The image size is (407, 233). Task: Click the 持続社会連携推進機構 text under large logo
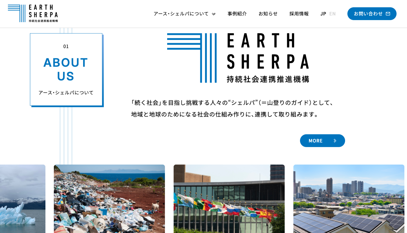point(268,79)
